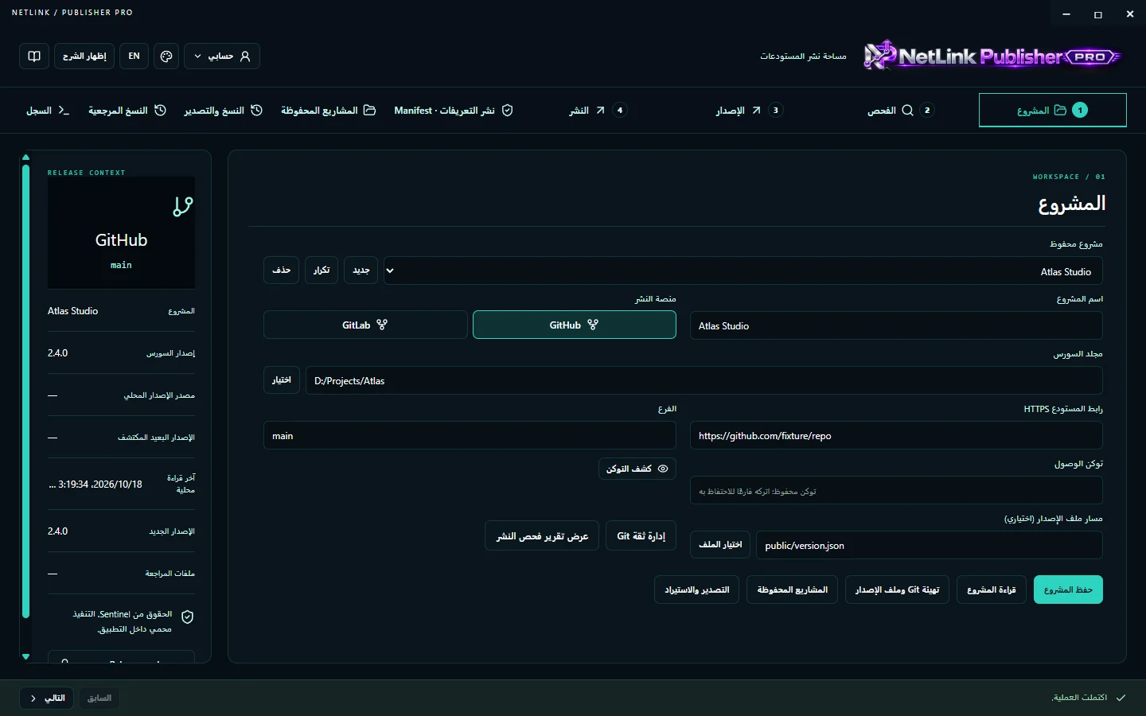Click حذف delete project button
The width and height of the screenshot is (1146, 716).
(281, 270)
